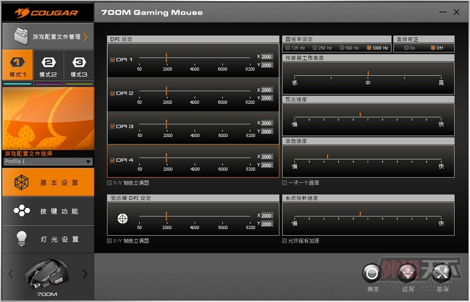Click the sniper crosshair icon
The width and height of the screenshot is (470, 302).
(122, 219)
